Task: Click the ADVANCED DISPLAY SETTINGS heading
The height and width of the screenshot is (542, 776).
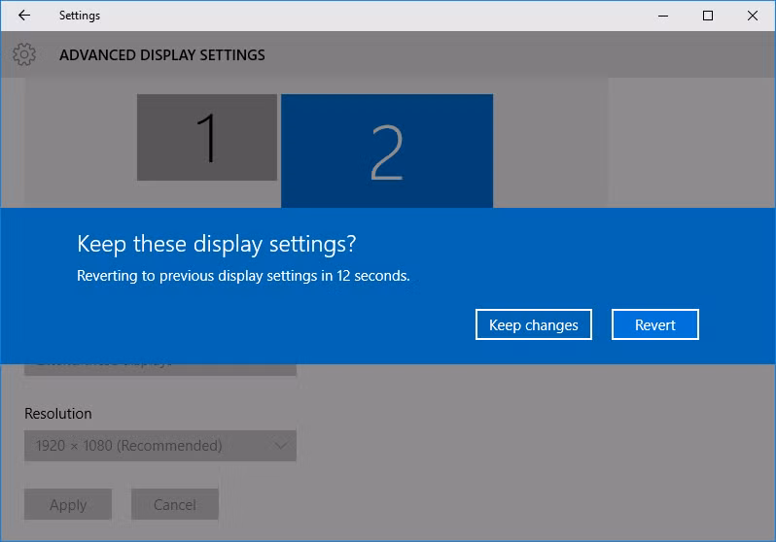Action: [161, 55]
